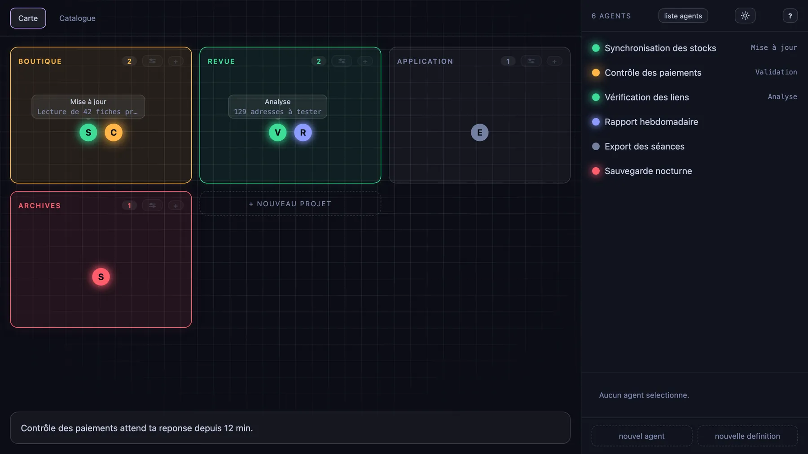Open settings sliders icon on Application card
808x454 pixels.
click(x=531, y=61)
